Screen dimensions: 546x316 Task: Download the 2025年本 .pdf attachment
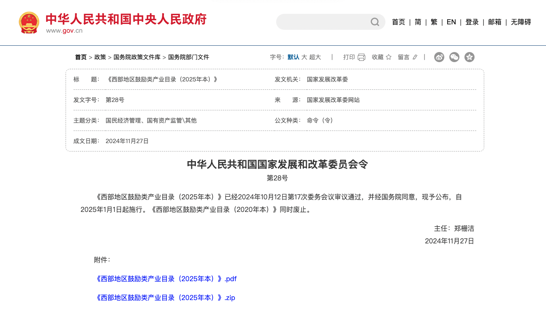click(166, 279)
